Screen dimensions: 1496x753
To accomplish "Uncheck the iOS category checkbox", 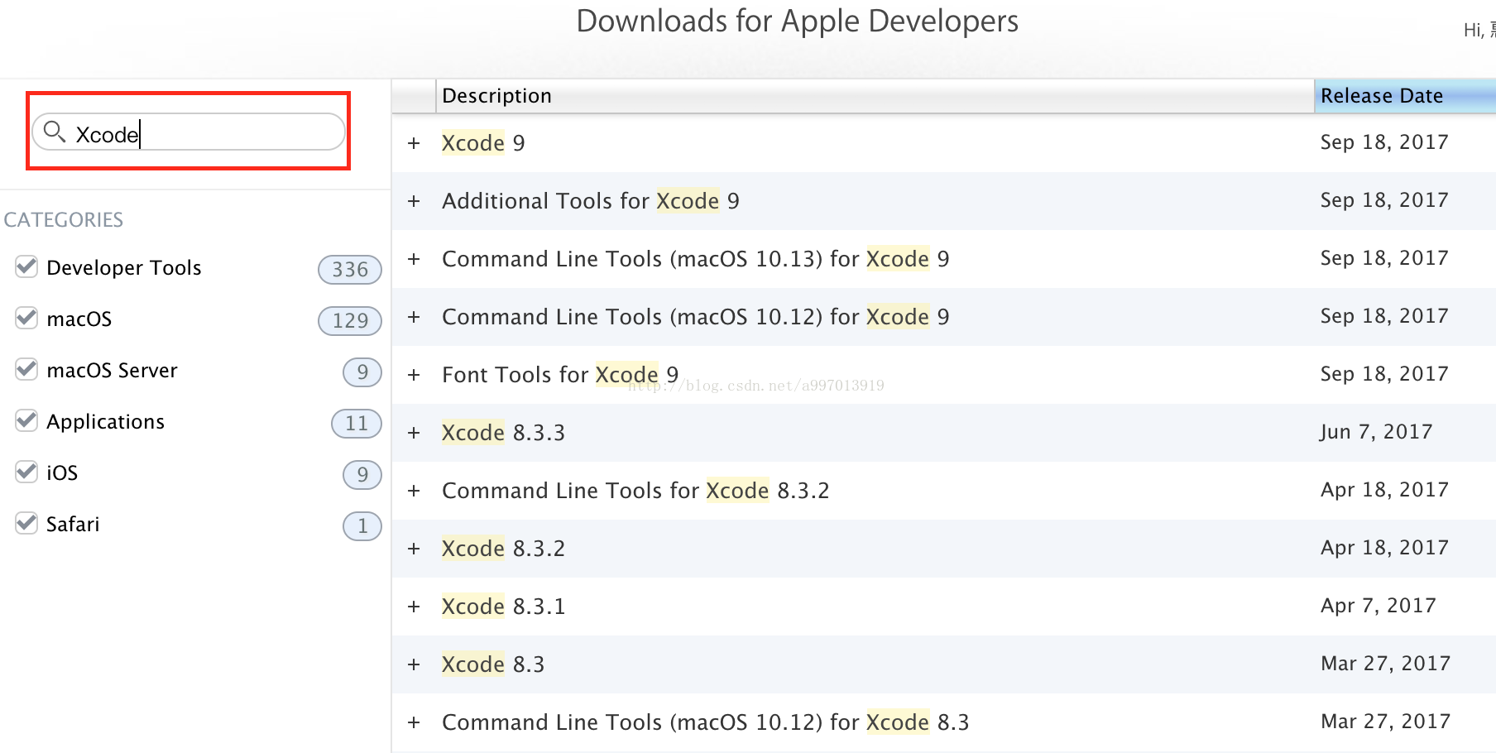I will (26, 472).
